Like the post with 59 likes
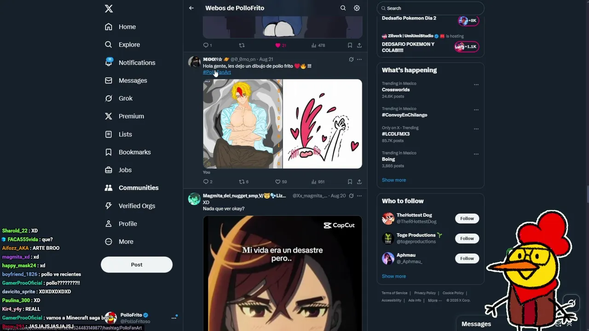The width and height of the screenshot is (589, 331). tap(281, 182)
